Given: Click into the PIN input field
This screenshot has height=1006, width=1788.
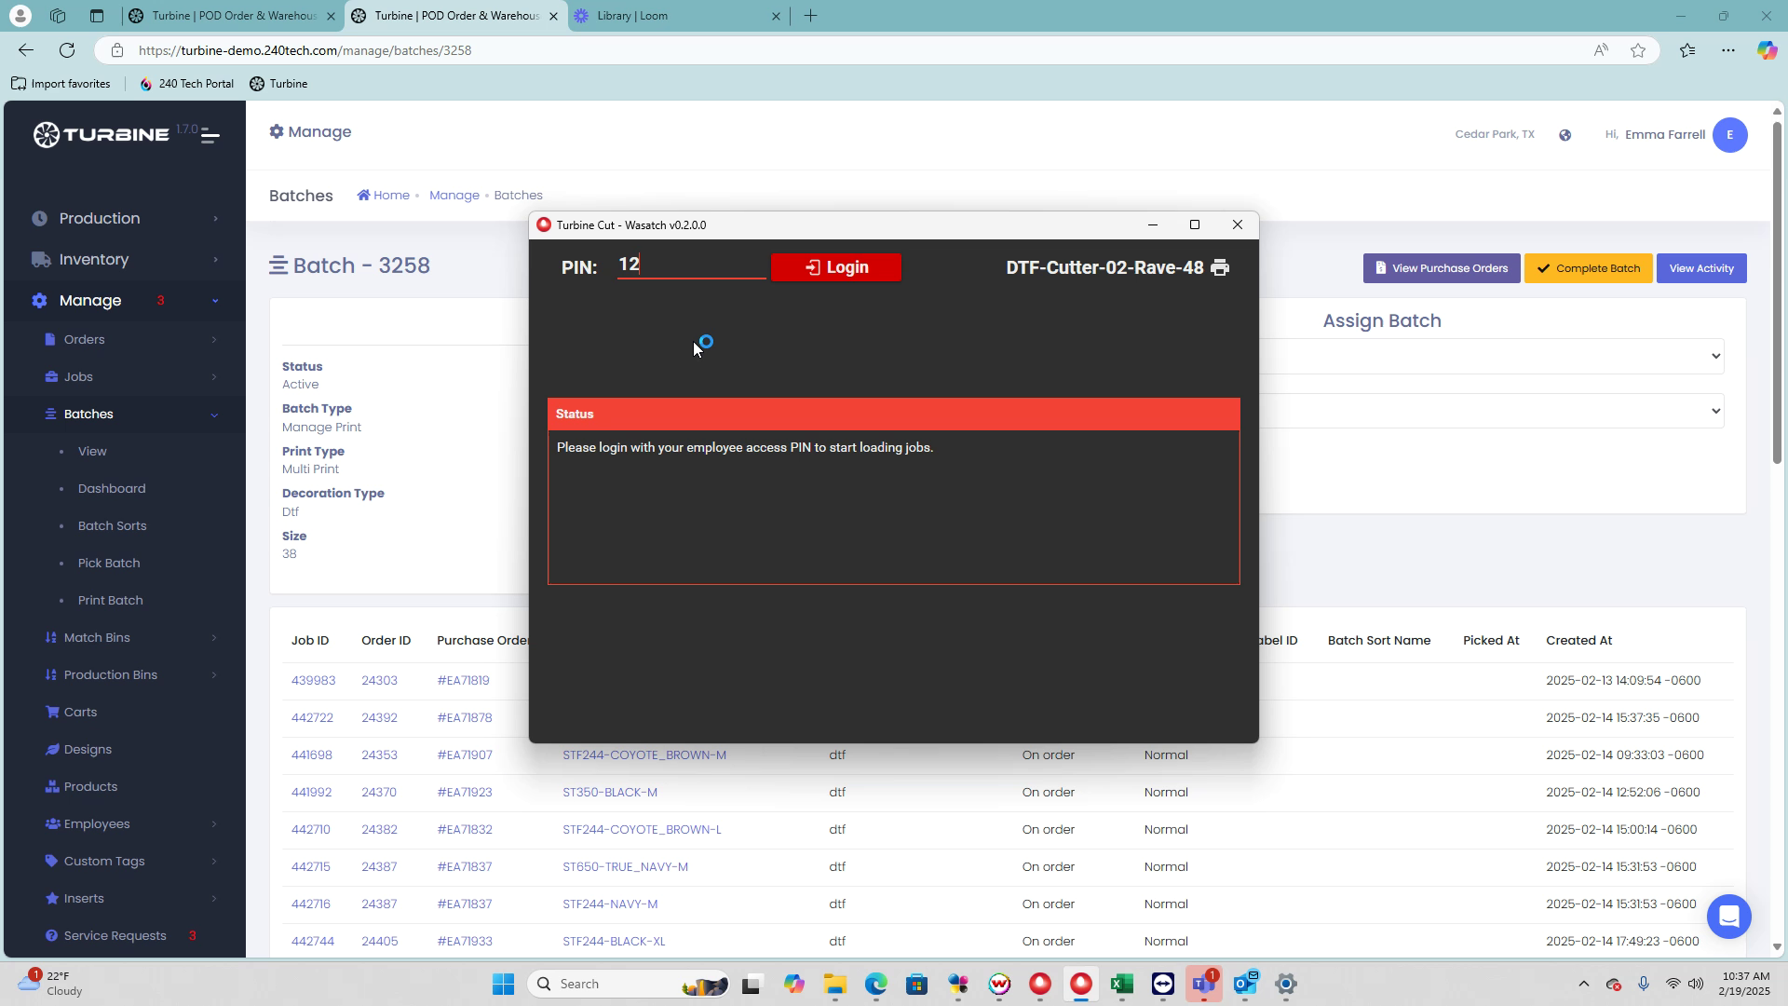Looking at the screenshot, I should [x=690, y=265].
